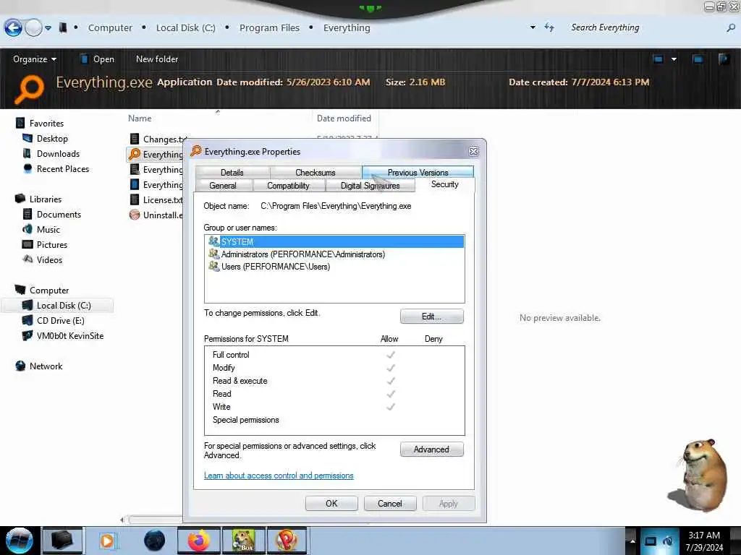Select Computer in the navigation pane
Viewport: 741px width, 555px height.
click(49, 291)
